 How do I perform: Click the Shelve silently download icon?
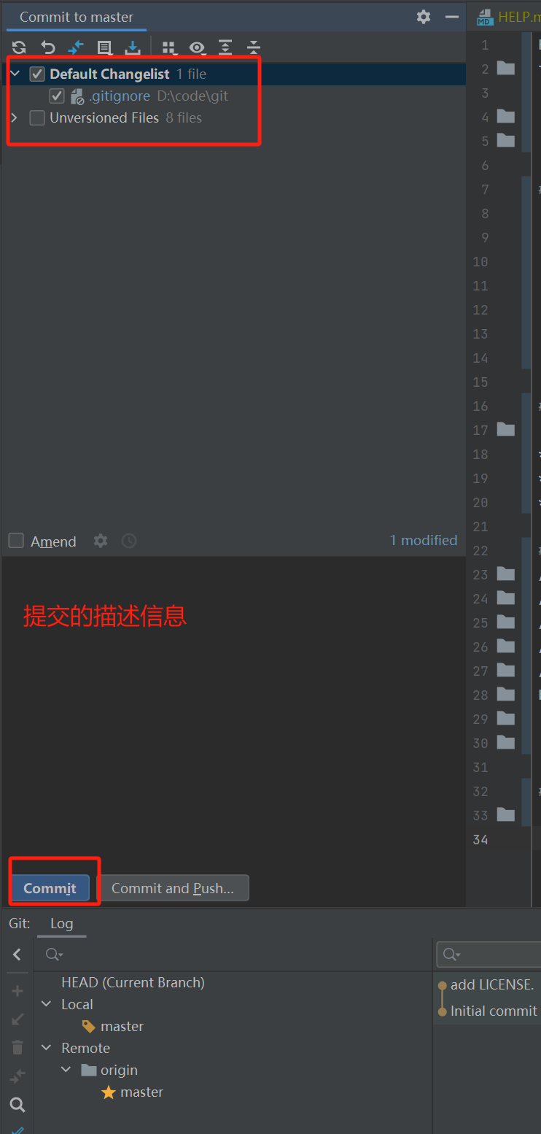tap(133, 48)
